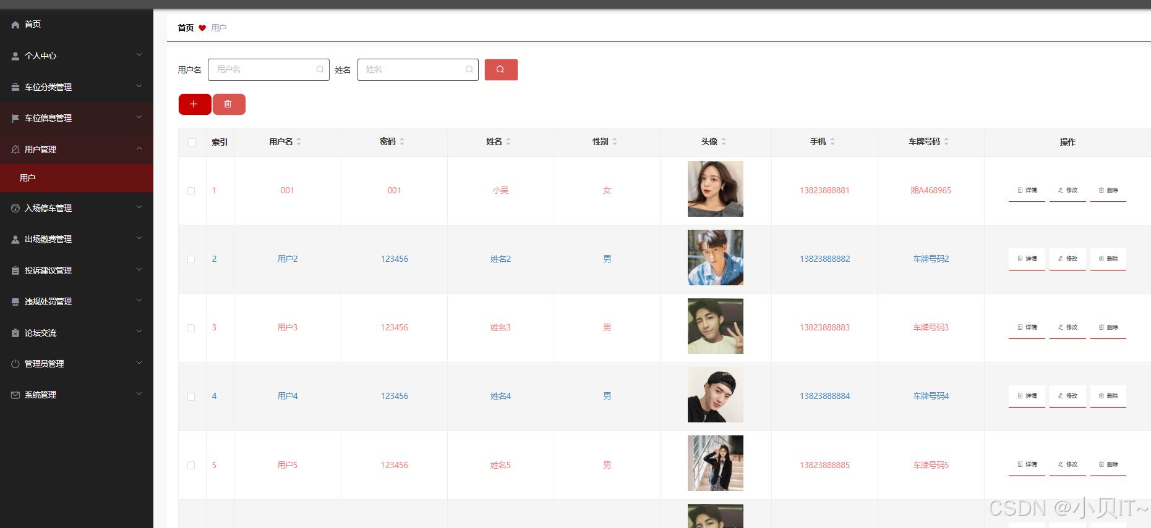Click sort arrows on 密码 column header
The image size is (1151, 528).
[402, 141]
